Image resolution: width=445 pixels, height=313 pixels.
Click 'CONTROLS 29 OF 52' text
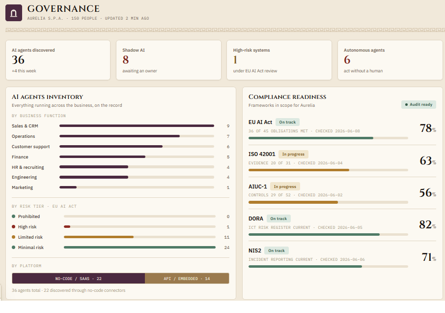270,195
